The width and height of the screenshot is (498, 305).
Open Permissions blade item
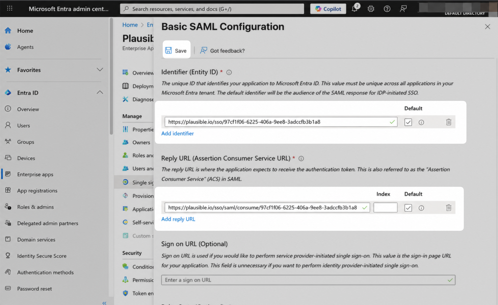138,280
